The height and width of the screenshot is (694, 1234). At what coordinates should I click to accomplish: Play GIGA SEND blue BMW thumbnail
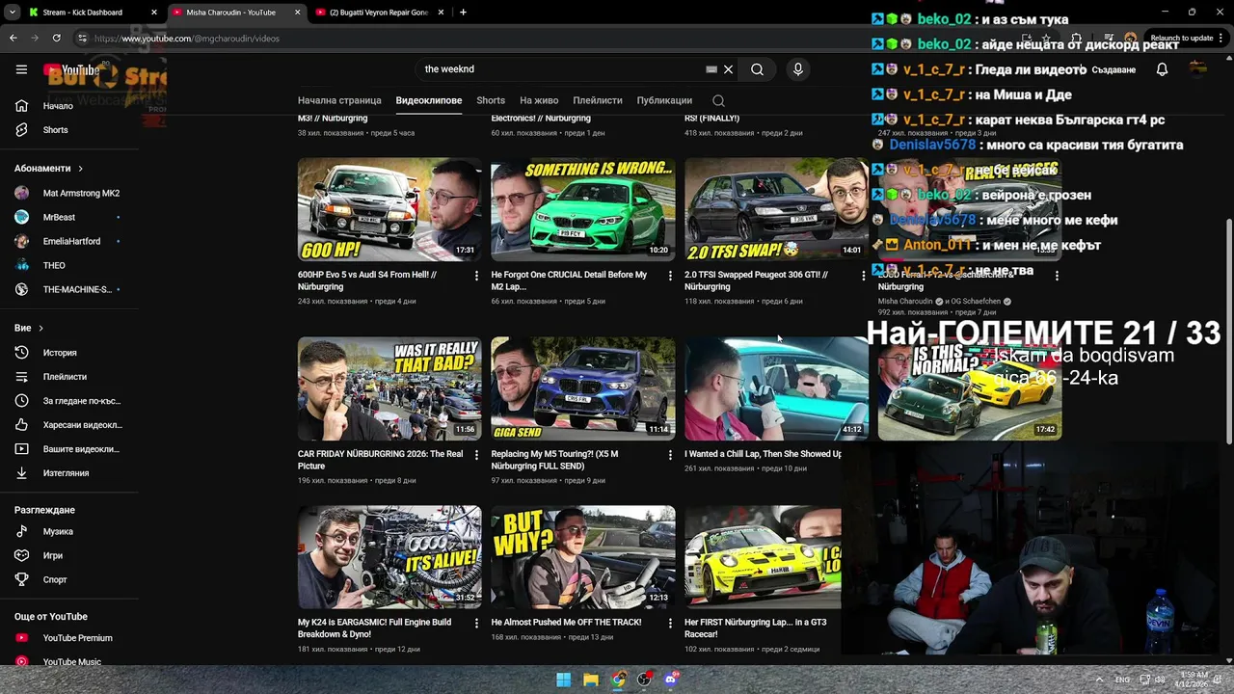583,388
